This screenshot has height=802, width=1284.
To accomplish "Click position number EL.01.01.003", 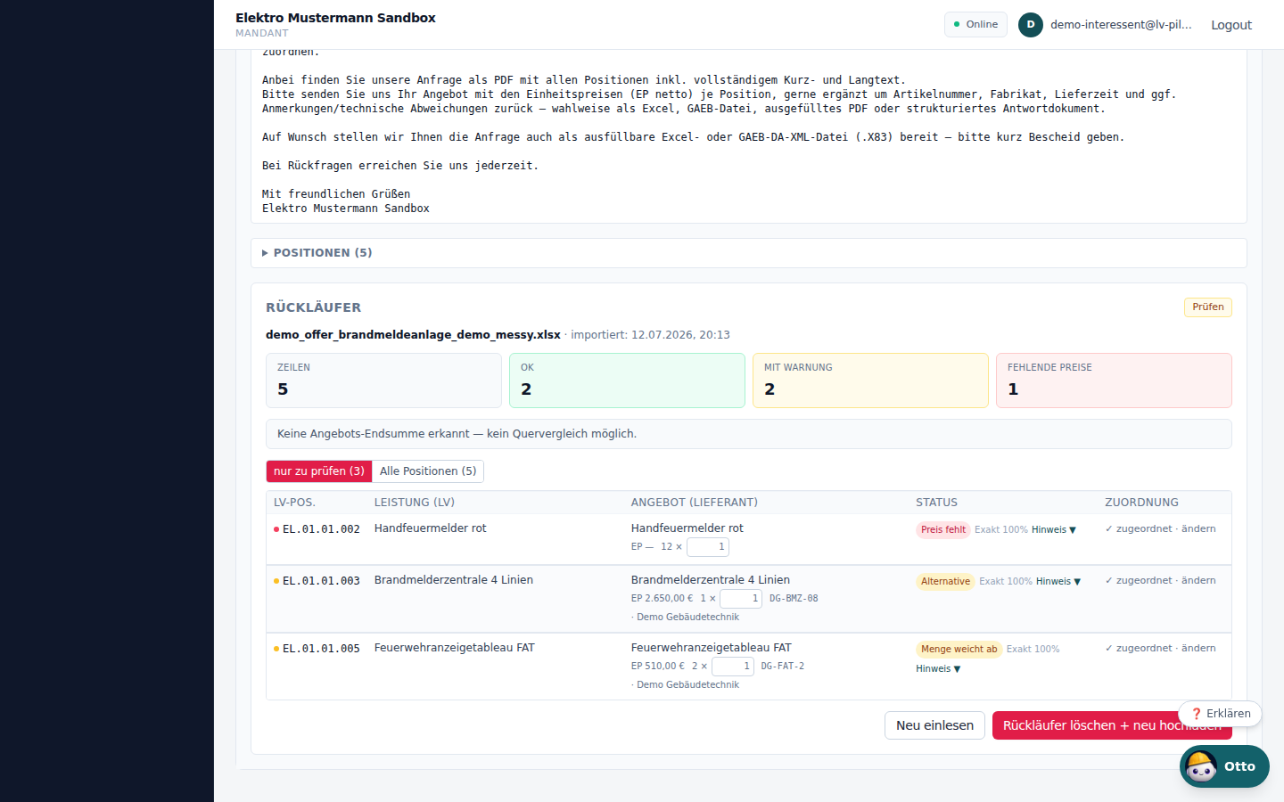I will (x=321, y=581).
